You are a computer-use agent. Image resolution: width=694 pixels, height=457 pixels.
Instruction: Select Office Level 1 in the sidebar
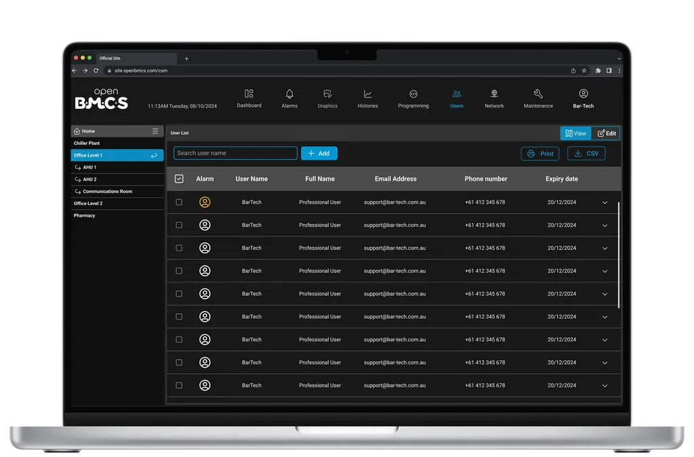tap(117, 155)
